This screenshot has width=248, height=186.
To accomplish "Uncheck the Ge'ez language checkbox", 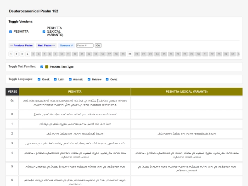I will (x=107, y=79).
